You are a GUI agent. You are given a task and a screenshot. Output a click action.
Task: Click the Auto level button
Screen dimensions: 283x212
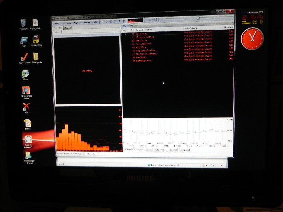(x=159, y=150)
